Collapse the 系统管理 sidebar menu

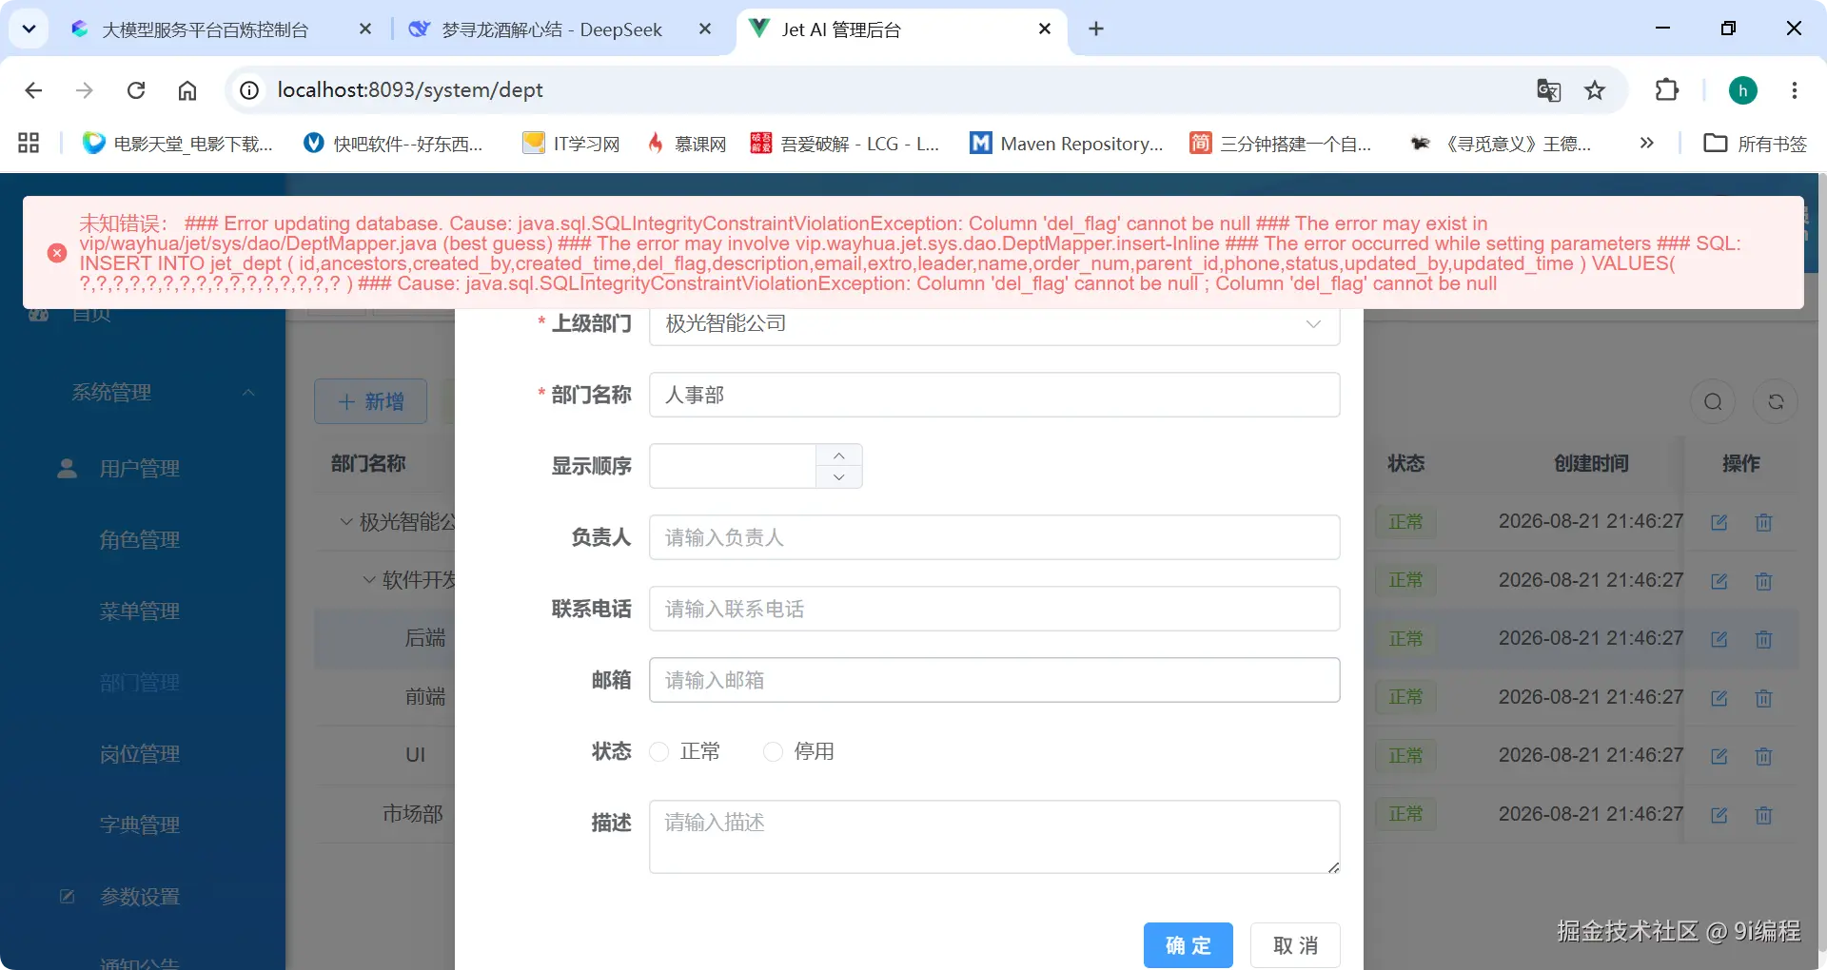pyautogui.click(x=143, y=392)
